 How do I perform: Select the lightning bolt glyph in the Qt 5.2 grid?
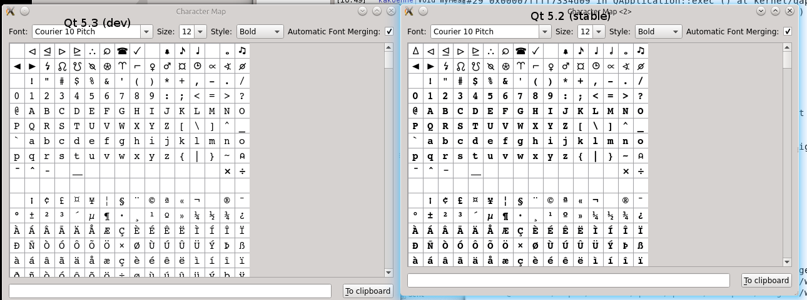click(x=445, y=66)
